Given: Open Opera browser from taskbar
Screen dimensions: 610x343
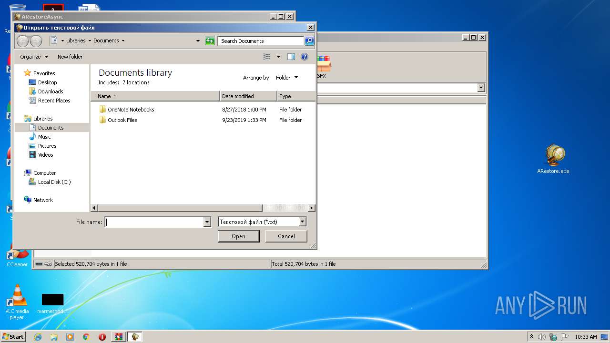Looking at the screenshot, I should click(102, 337).
